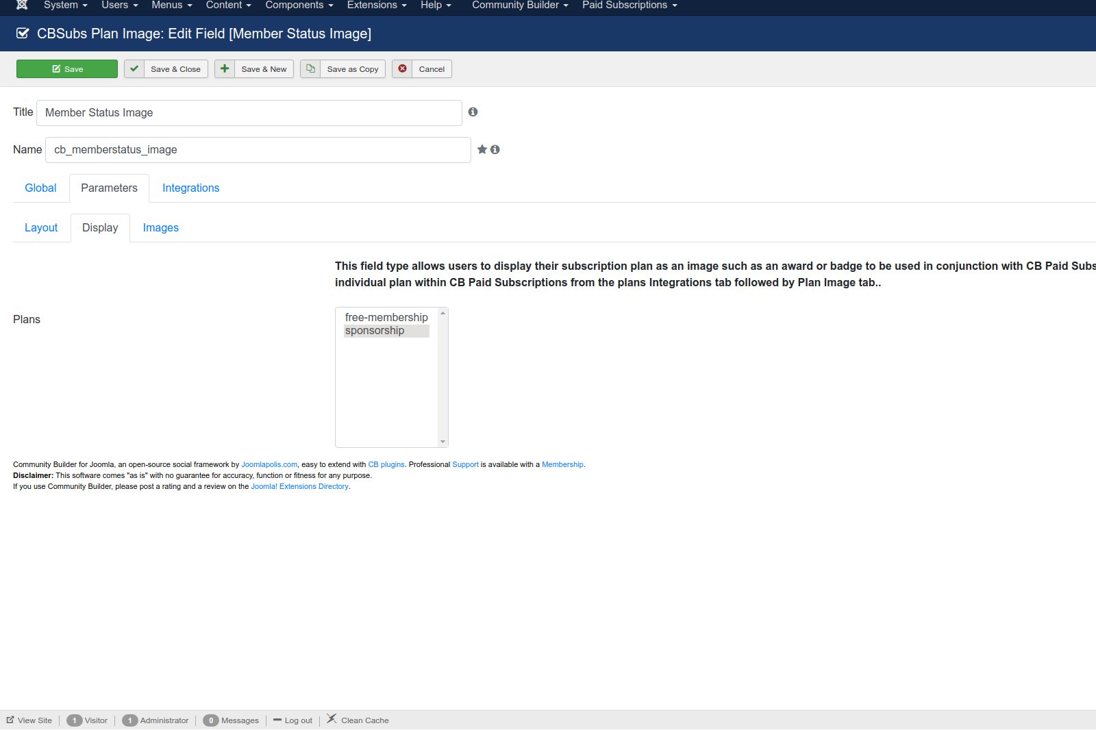Click the Joomla logo icon
The width and height of the screenshot is (1096, 730).
22,5
